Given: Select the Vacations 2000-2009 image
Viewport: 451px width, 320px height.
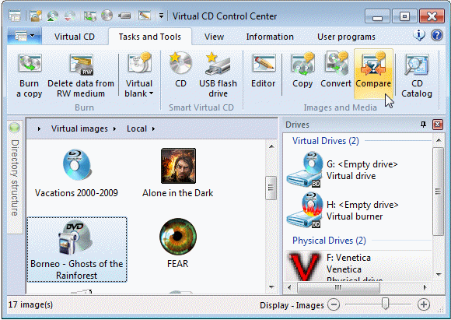Looking at the screenshot, I should click(x=76, y=174).
